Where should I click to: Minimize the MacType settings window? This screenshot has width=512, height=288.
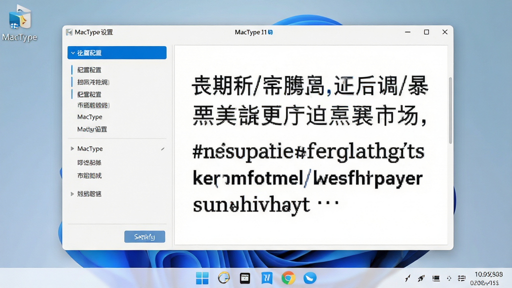click(x=407, y=32)
